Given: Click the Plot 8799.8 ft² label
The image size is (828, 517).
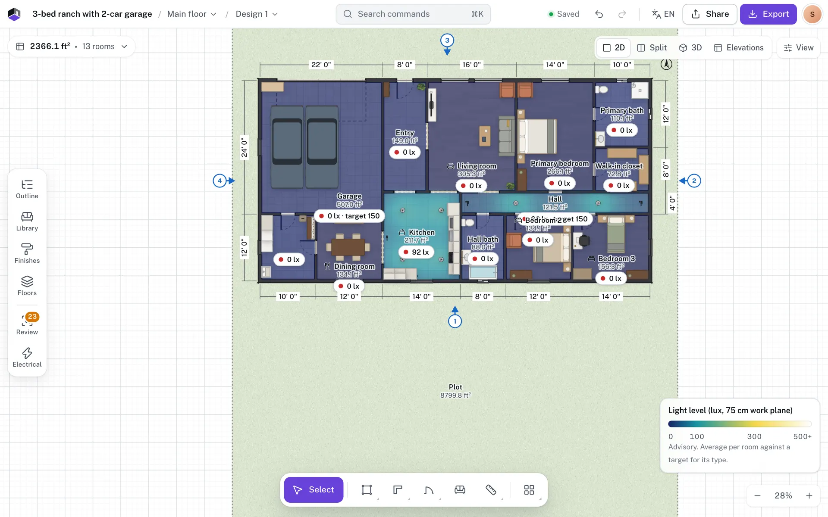Looking at the screenshot, I should 455,391.
